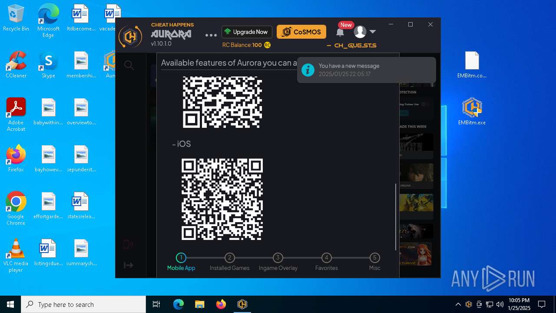Select the statesrelea Word document

[x=81, y=206]
